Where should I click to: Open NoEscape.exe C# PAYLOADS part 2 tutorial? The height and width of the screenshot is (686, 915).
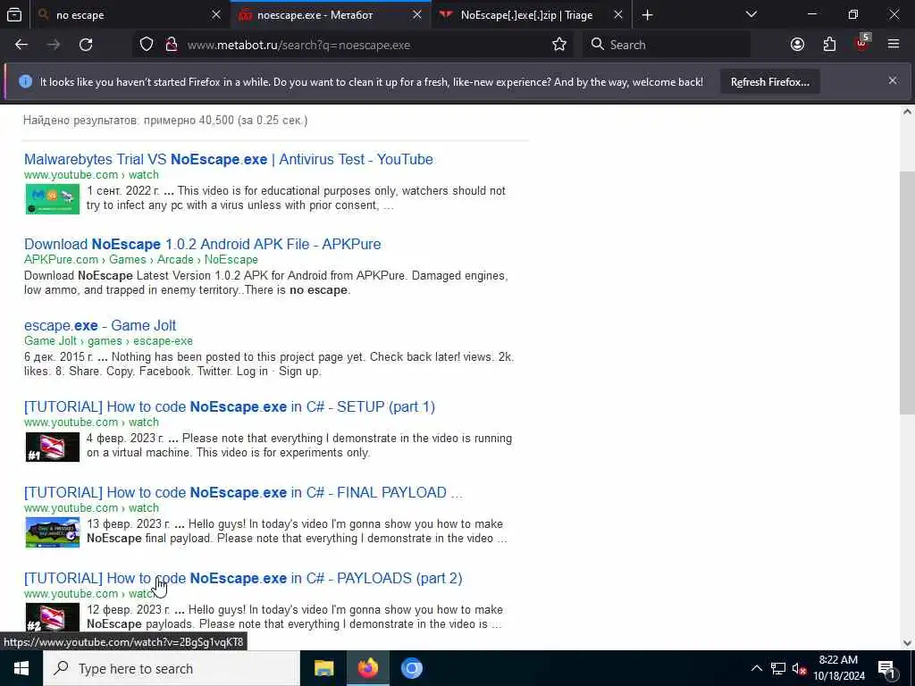click(243, 578)
